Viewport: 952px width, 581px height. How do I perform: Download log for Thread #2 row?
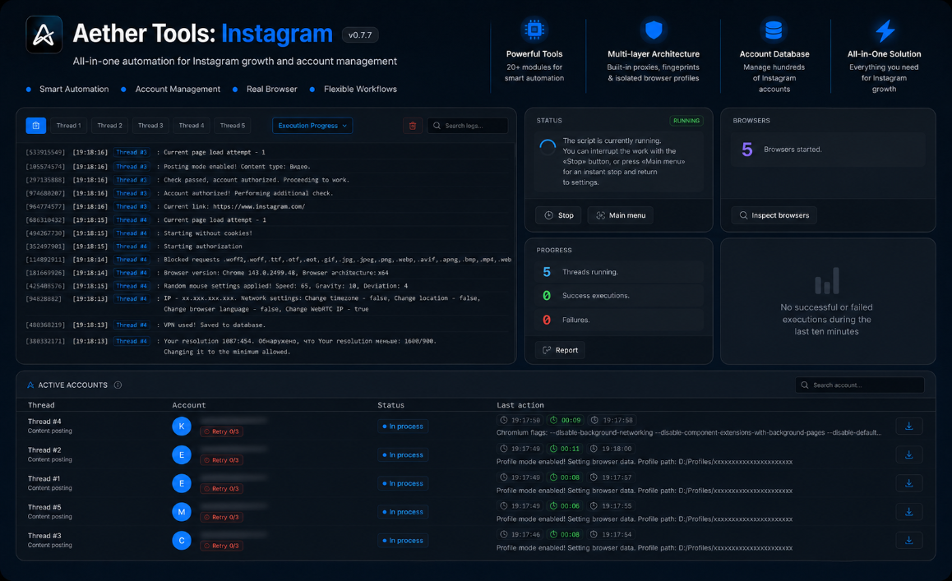909,454
